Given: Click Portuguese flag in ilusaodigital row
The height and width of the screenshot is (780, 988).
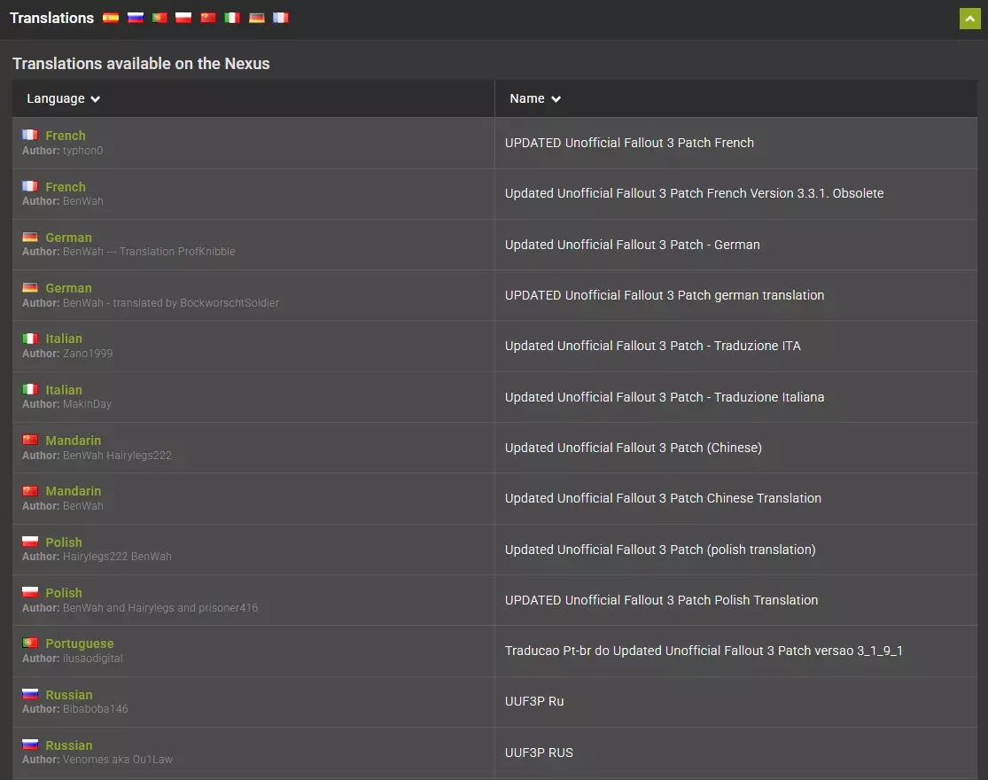Looking at the screenshot, I should [x=30, y=643].
